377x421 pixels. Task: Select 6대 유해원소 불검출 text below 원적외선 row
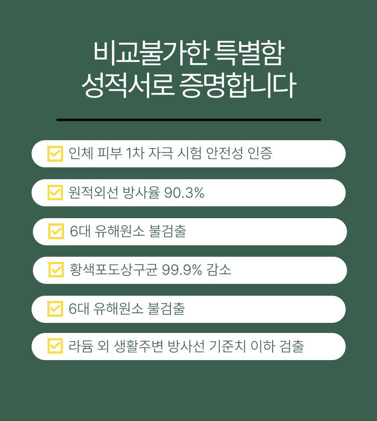[128, 231]
